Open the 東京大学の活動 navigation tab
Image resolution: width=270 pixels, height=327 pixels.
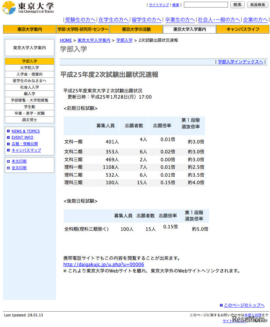pos(136,29)
